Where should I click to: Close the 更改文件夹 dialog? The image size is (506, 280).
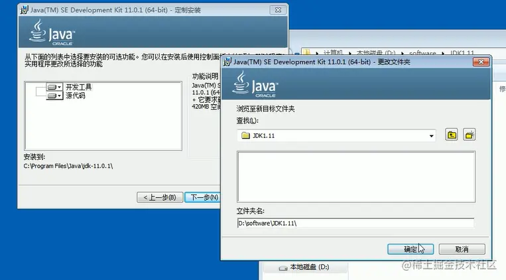pos(481,61)
